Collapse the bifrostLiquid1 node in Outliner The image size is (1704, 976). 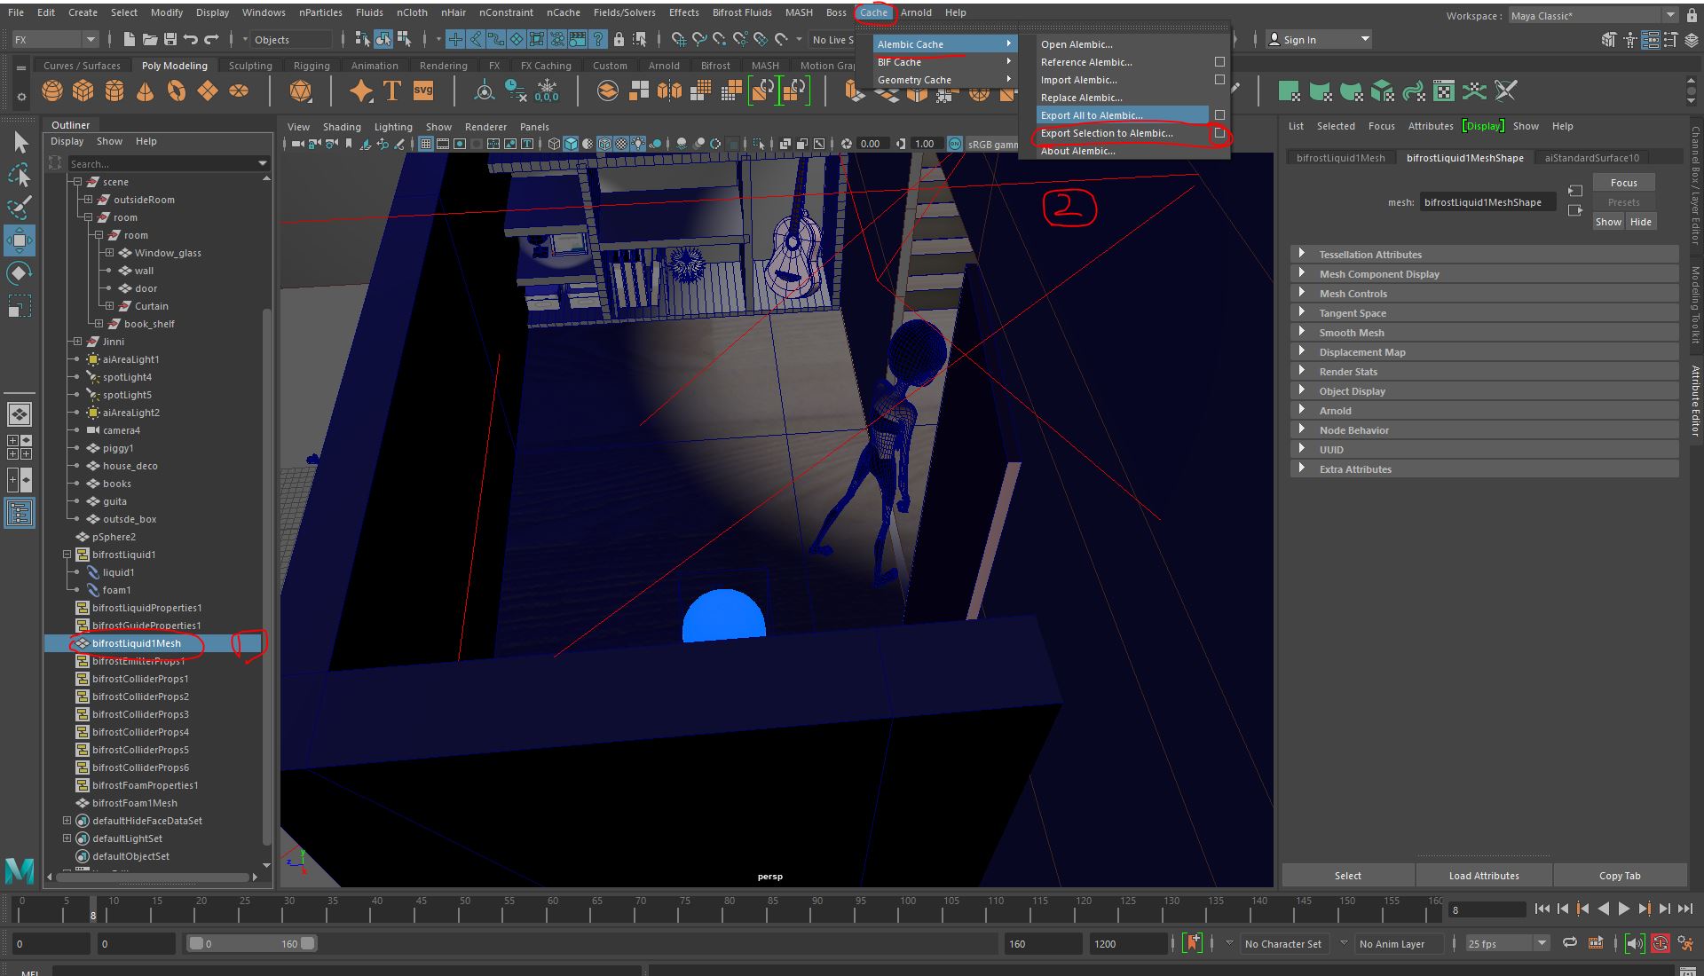click(x=67, y=555)
